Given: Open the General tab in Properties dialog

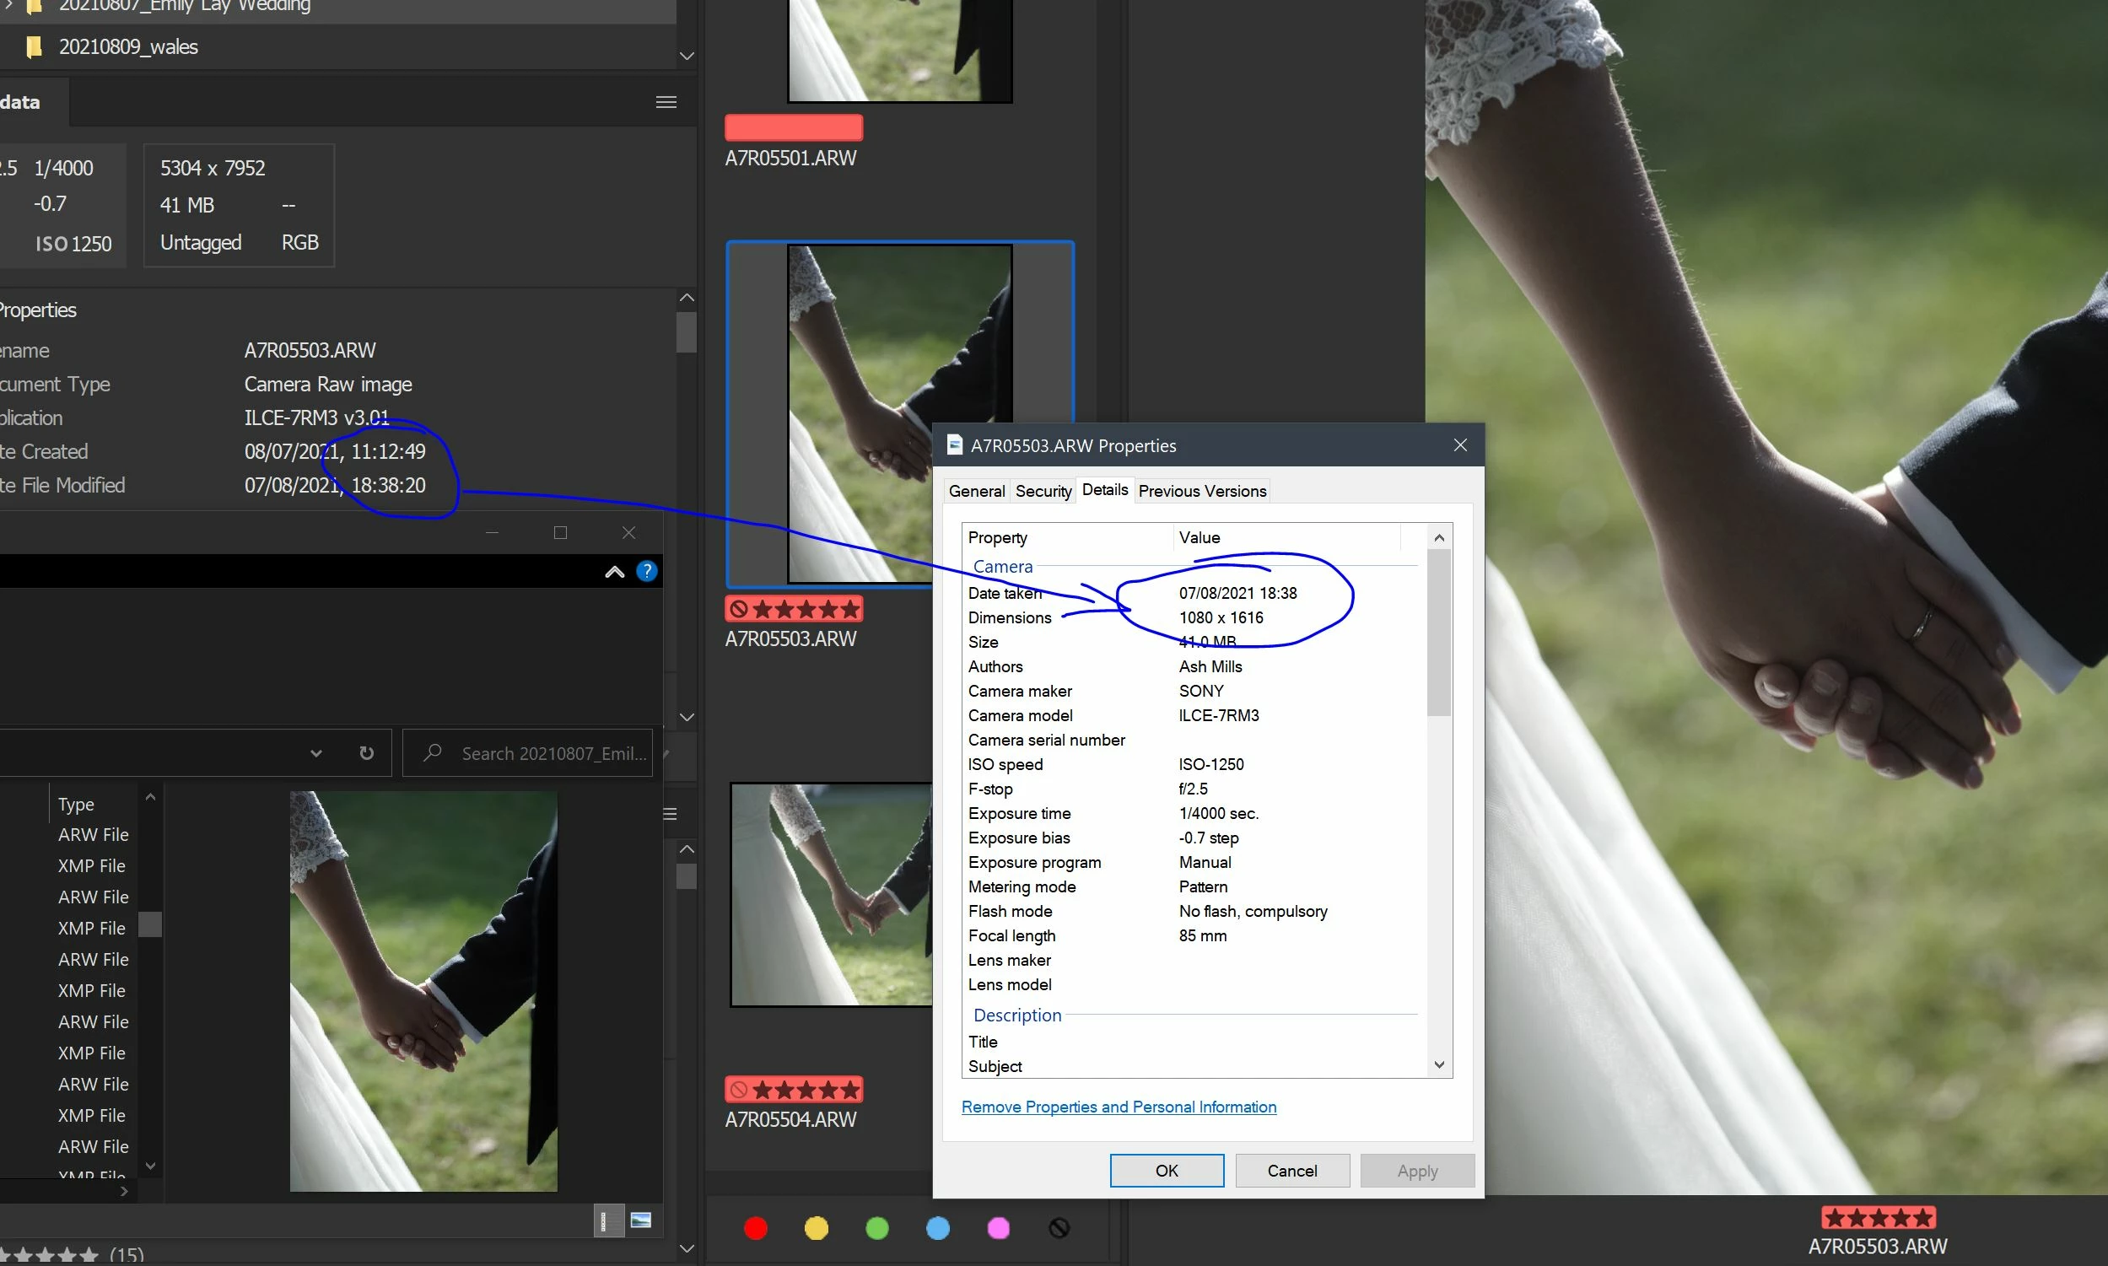Looking at the screenshot, I should tap(976, 491).
